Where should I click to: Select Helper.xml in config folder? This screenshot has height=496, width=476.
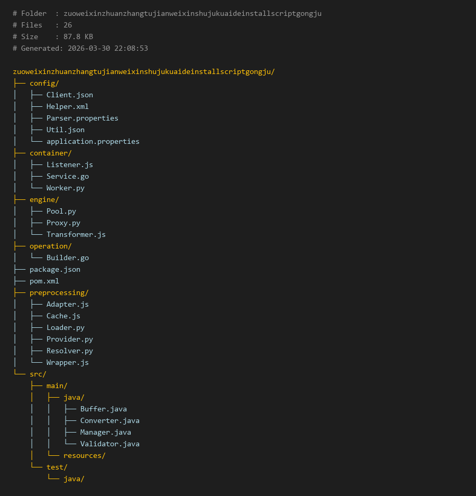click(67, 107)
